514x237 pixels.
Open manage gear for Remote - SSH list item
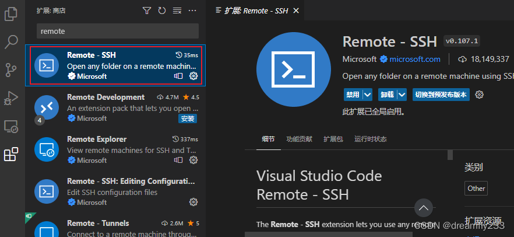pos(193,76)
